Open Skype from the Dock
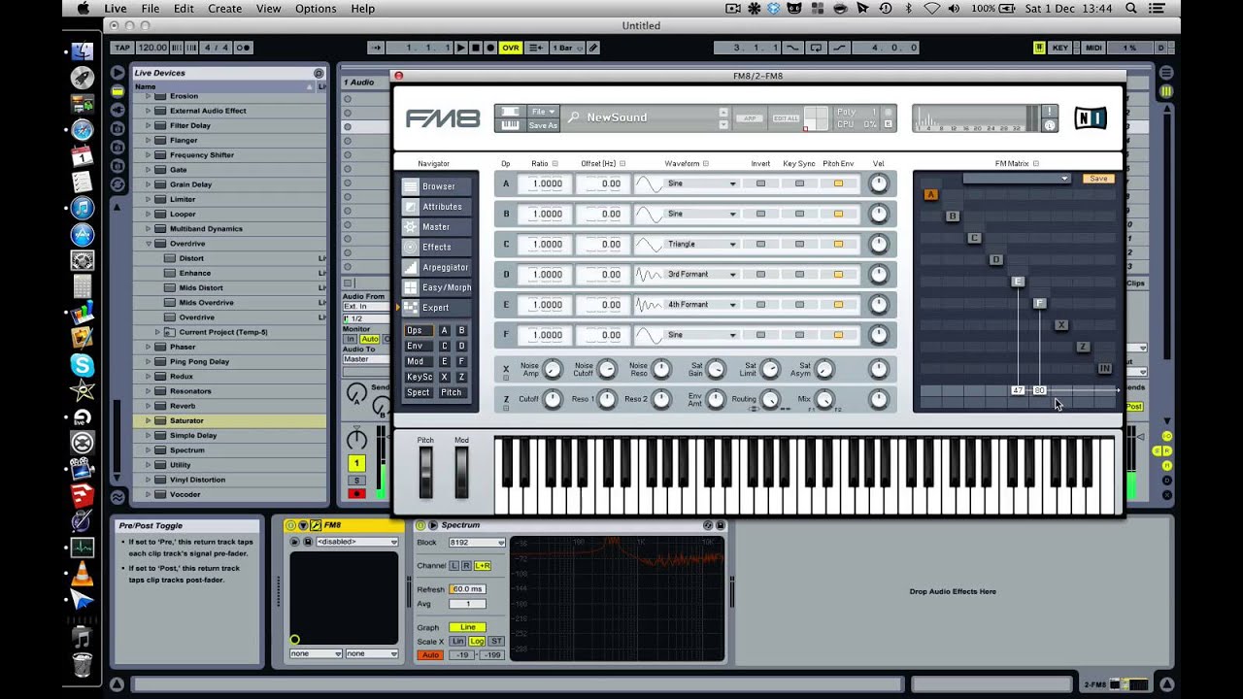The image size is (1243, 699). [x=83, y=365]
